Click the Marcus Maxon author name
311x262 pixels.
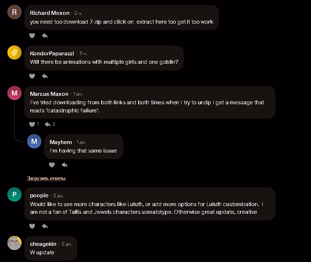point(49,94)
